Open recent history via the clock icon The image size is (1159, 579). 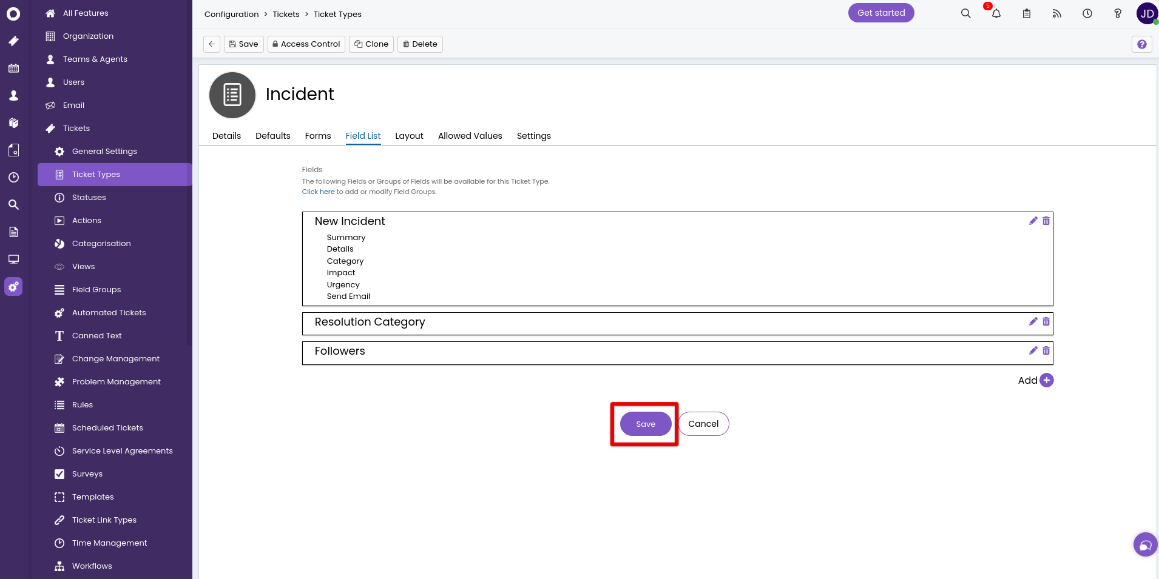click(x=1087, y=13)
